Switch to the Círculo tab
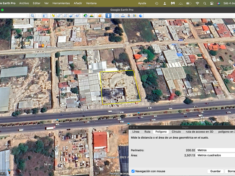Image resolution: width=235 pixels, height=176 pixels. (176, 132)
